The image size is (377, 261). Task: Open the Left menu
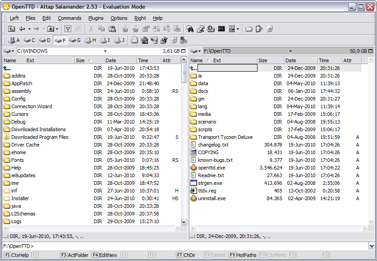coord(14,18)
